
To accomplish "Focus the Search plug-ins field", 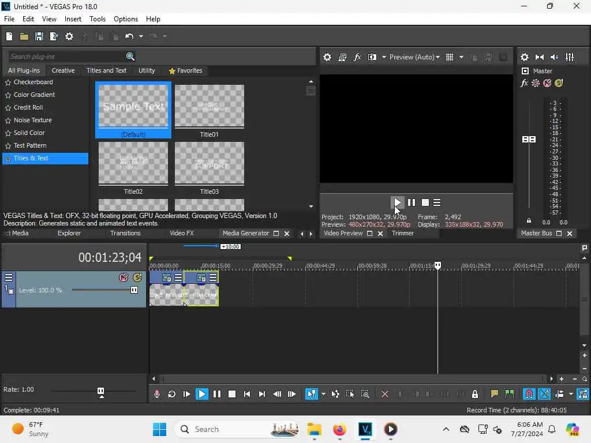I will (x=66, y=57).
